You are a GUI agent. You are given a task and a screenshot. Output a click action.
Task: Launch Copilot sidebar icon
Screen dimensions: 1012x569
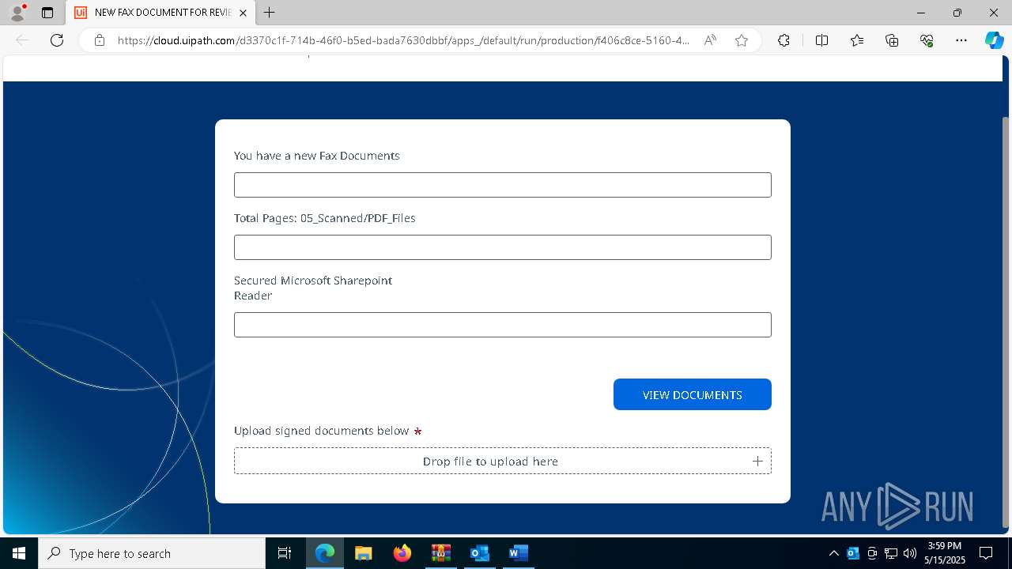tap(994, 40)
